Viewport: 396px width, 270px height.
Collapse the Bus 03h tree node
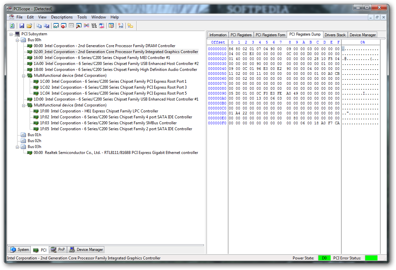(x=17, y=147)
